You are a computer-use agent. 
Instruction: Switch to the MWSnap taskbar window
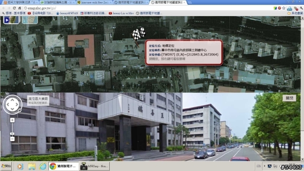[x=95, y=166]
